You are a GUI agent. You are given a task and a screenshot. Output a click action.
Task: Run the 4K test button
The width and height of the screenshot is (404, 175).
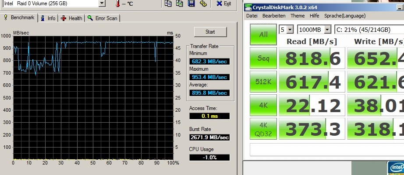(x=263, y=105)
